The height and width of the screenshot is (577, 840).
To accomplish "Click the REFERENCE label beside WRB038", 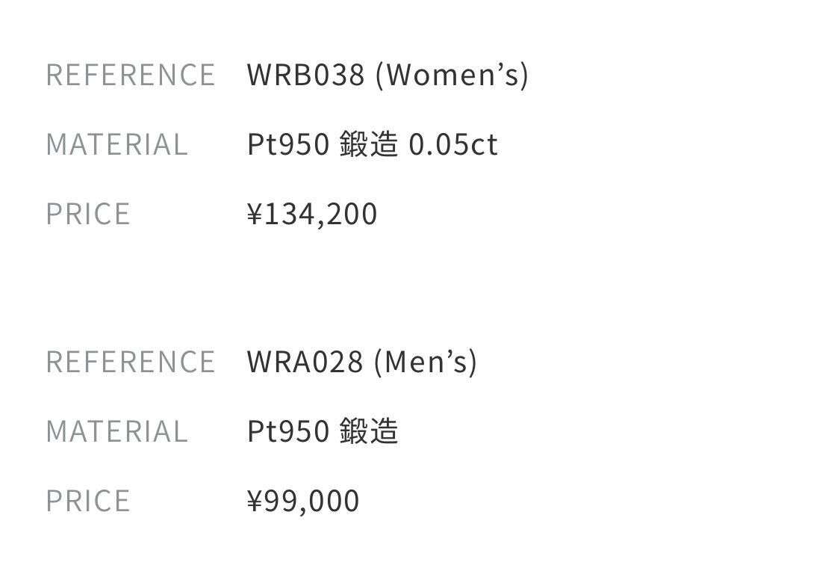I will [131, 75].
